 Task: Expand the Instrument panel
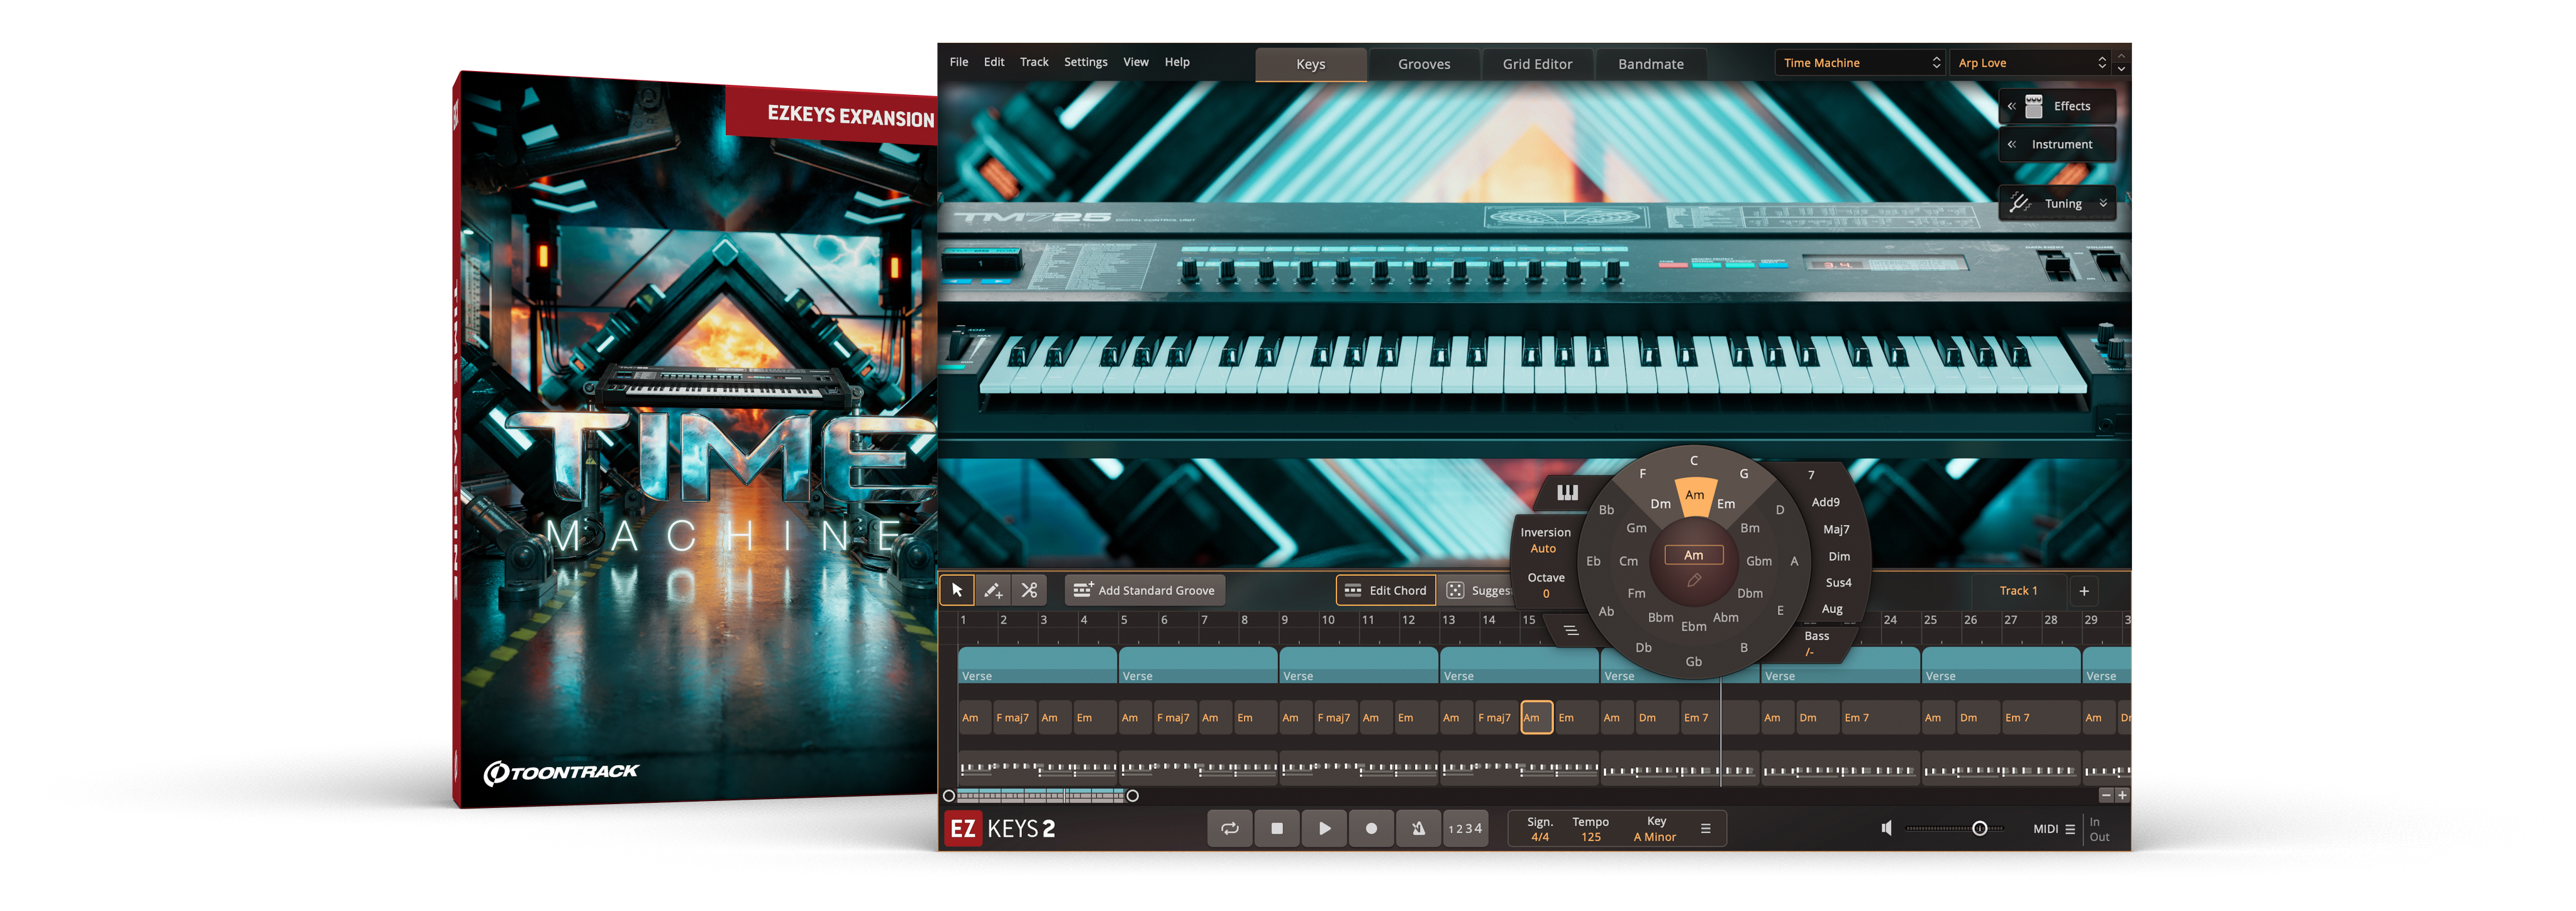(x=2057, y=144)
